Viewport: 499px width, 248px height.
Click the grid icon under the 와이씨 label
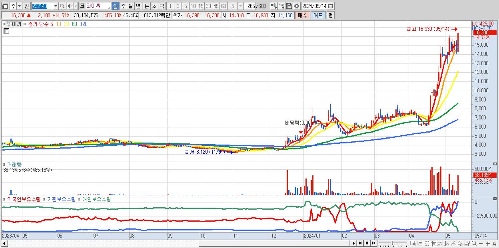coord(6,31)
